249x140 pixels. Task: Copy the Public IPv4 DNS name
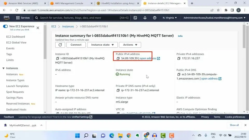pos(179,74)
